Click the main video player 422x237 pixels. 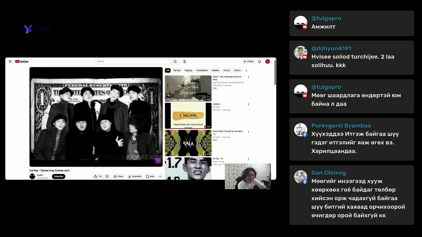(96, 117)
